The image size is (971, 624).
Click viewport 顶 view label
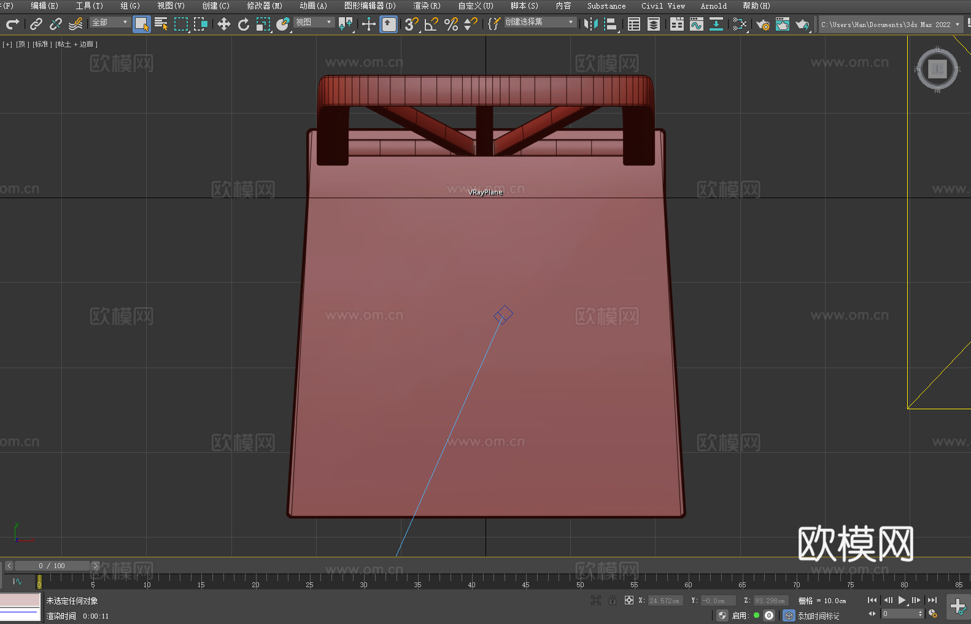click(x=22, y=44)
